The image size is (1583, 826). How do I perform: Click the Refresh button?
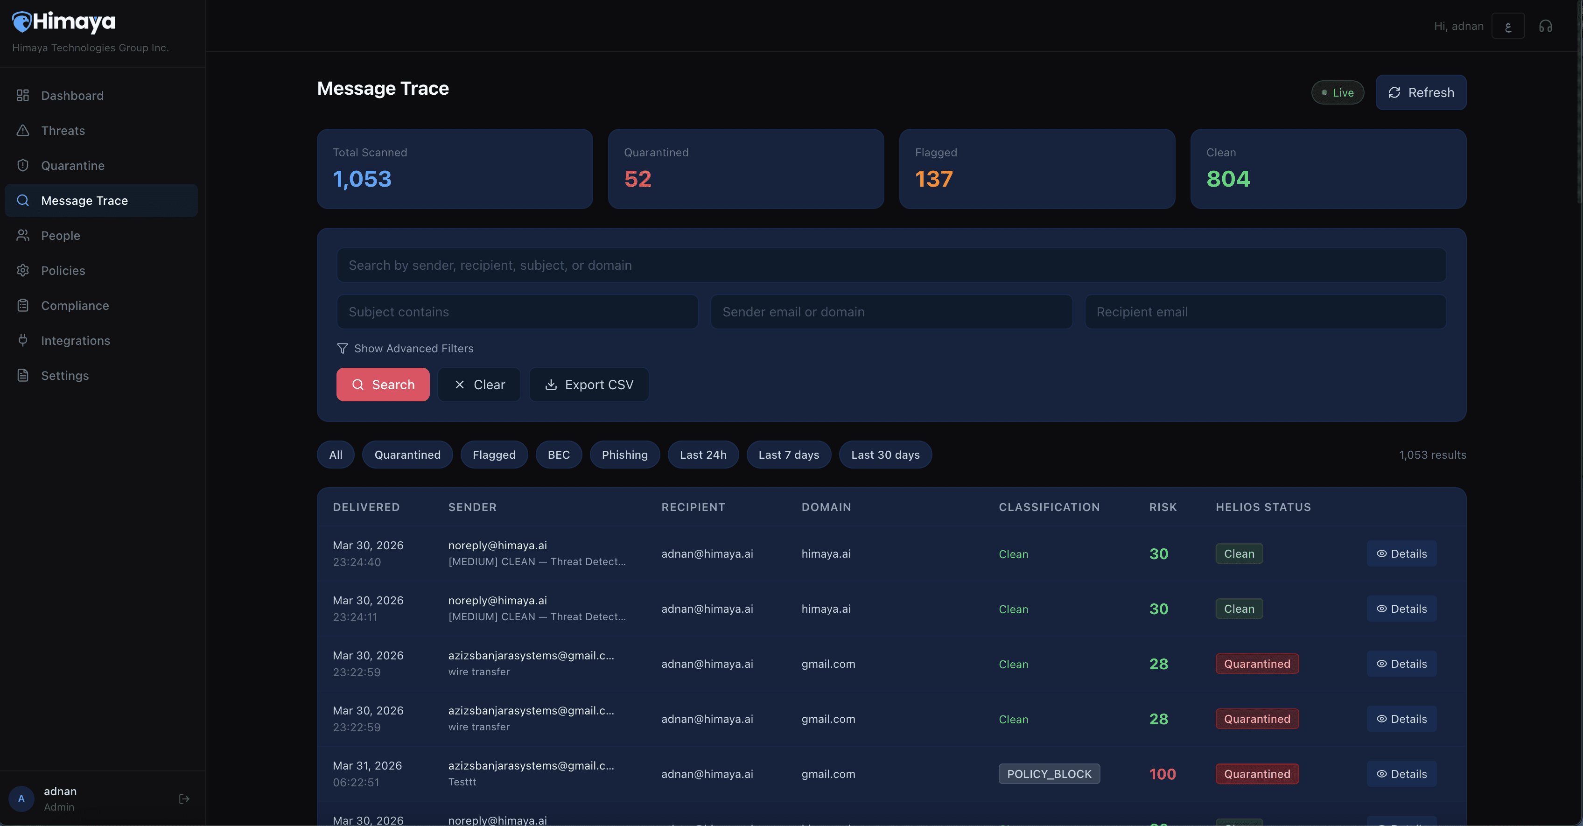click(x=1420, y=93)
